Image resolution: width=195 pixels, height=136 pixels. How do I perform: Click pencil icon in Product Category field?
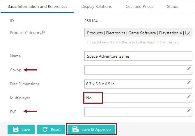pyautogui.click(x=189, y=33)
